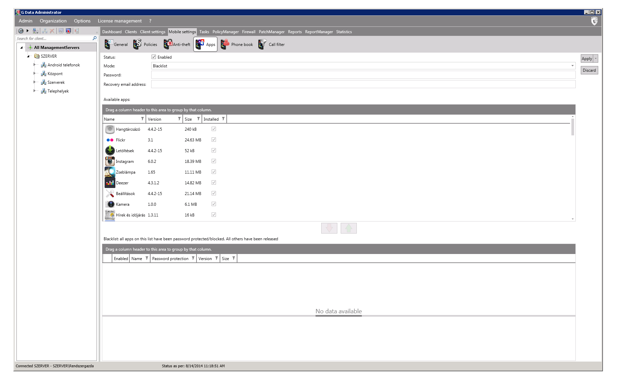Click the Discard button
Screen dimensions: 618x380
click(x=589, y=70)
